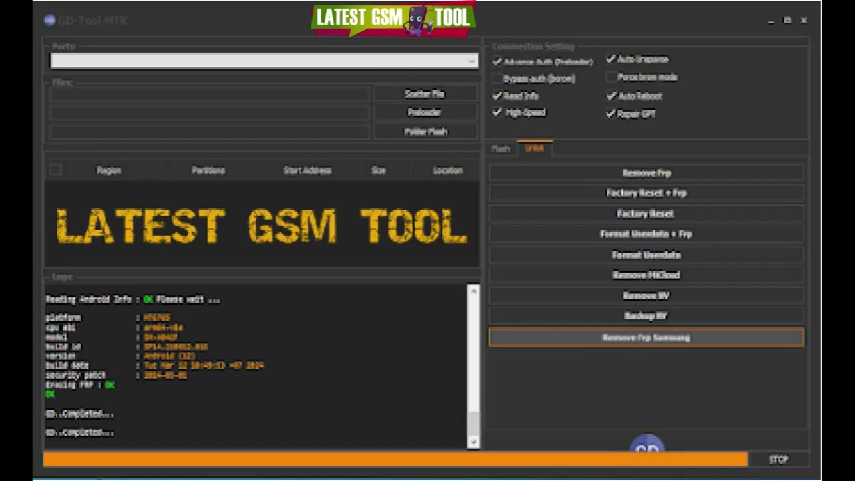Image resolution: width=855 pixels, height=481 pixels.
Task: Click Format Userdata + Frp button
Action: click(647, 234)
